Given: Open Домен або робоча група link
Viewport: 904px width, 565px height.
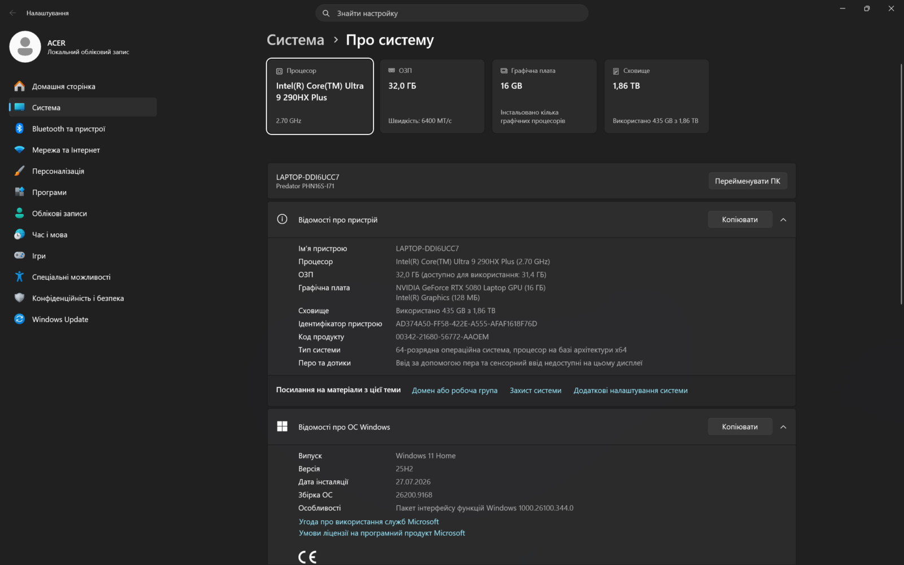Looking at the screenshot, I should tap(454, 390).
